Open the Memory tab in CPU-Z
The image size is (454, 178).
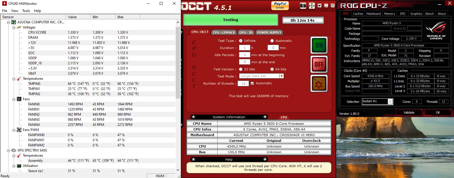coord(390,14)
